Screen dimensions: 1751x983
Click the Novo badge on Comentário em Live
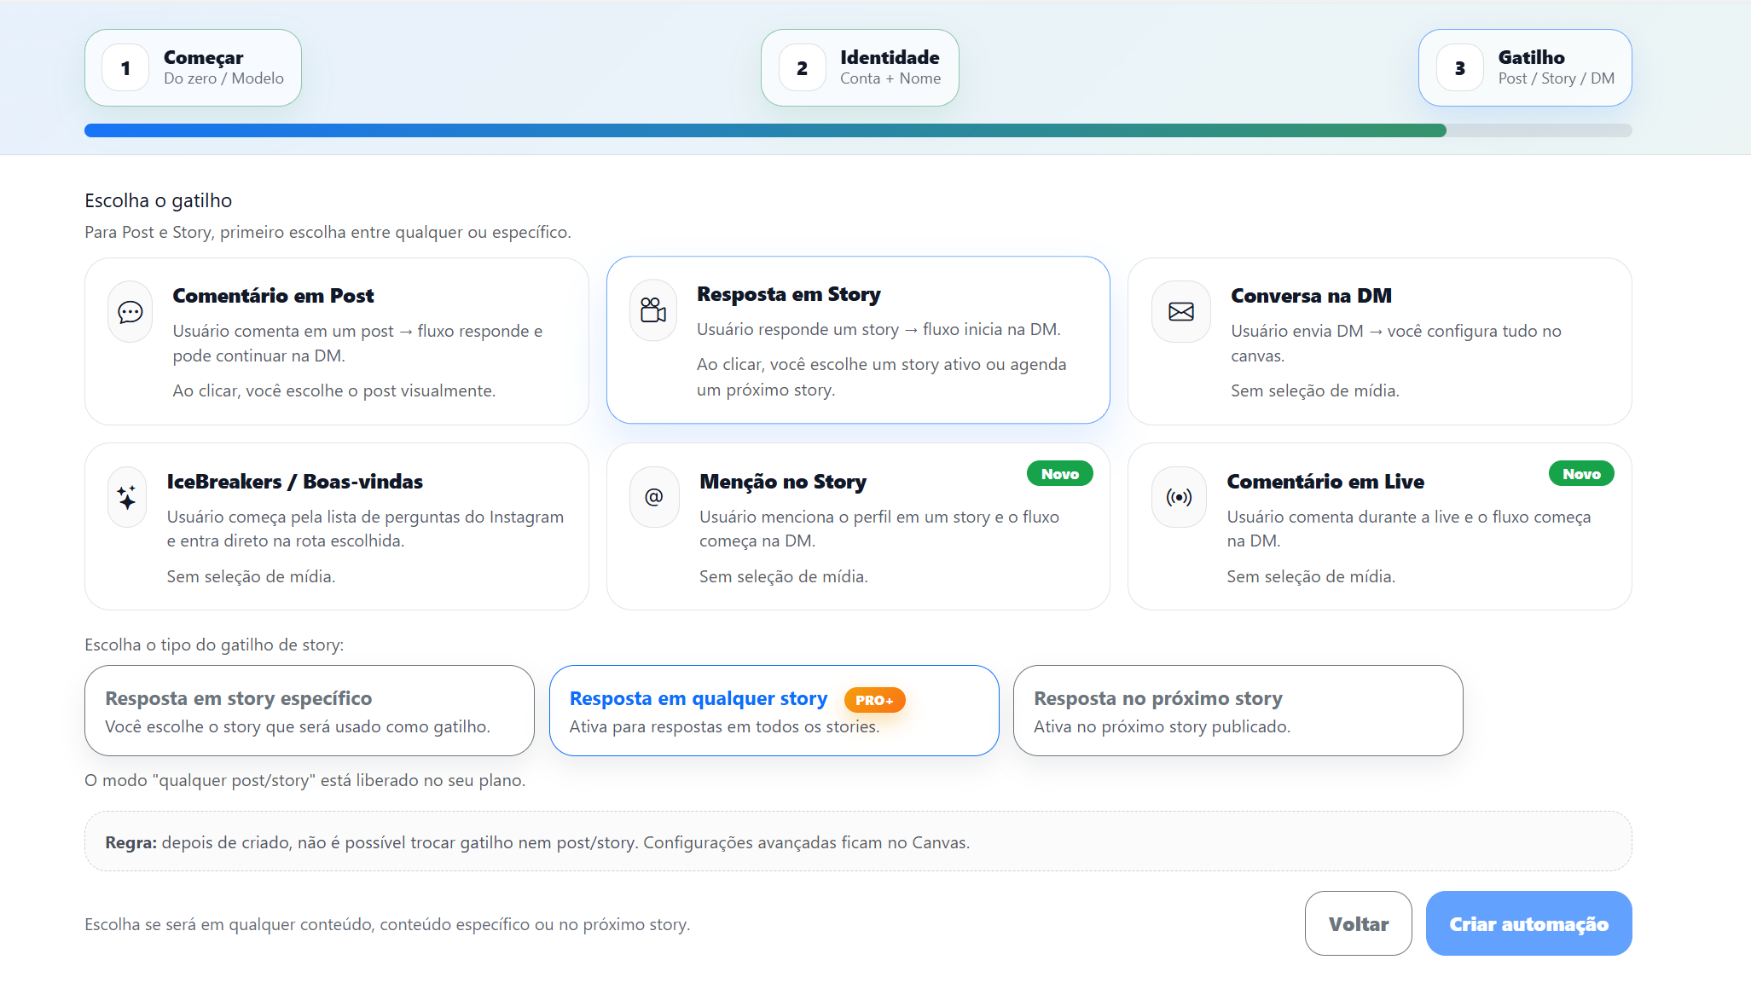tap(1581, 474)
